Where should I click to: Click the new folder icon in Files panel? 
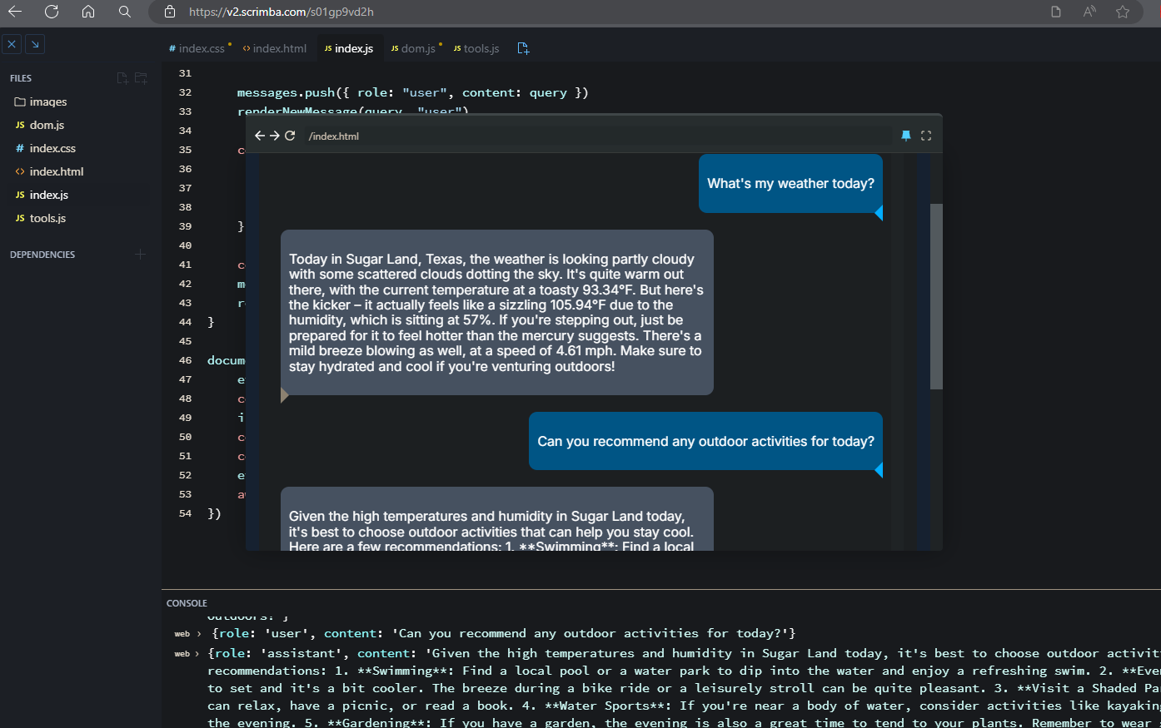[141, 78]
